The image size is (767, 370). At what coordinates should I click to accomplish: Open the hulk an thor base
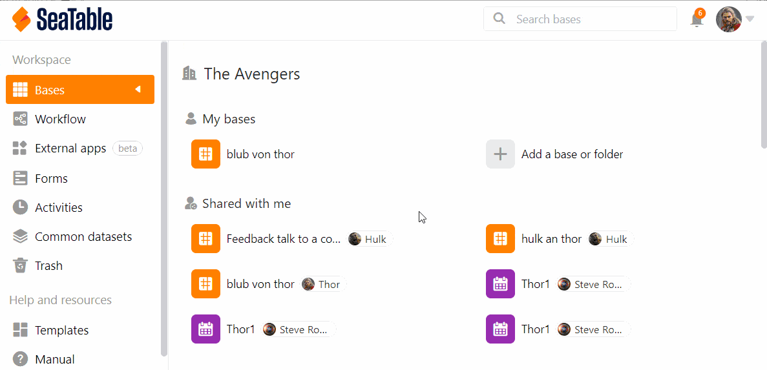point(551,239)
